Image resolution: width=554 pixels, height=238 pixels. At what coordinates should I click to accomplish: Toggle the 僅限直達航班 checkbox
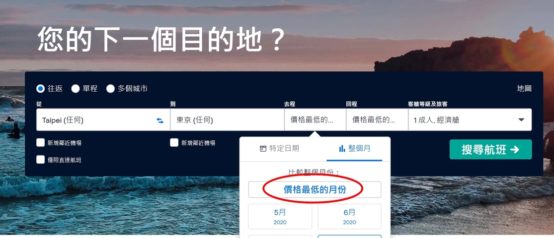[x=40, y=160]
